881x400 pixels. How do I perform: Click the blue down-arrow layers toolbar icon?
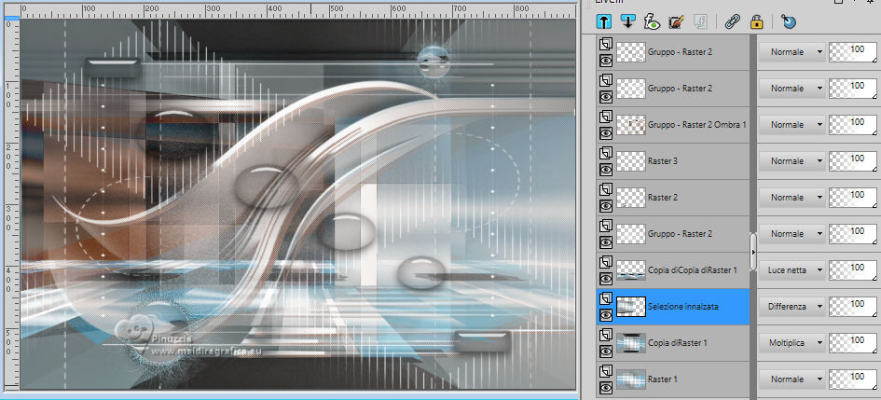pyautogui.click(x=628, y=21)
